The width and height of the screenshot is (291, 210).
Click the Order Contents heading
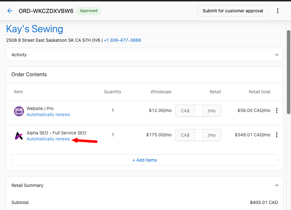click(x=29, y=75)
